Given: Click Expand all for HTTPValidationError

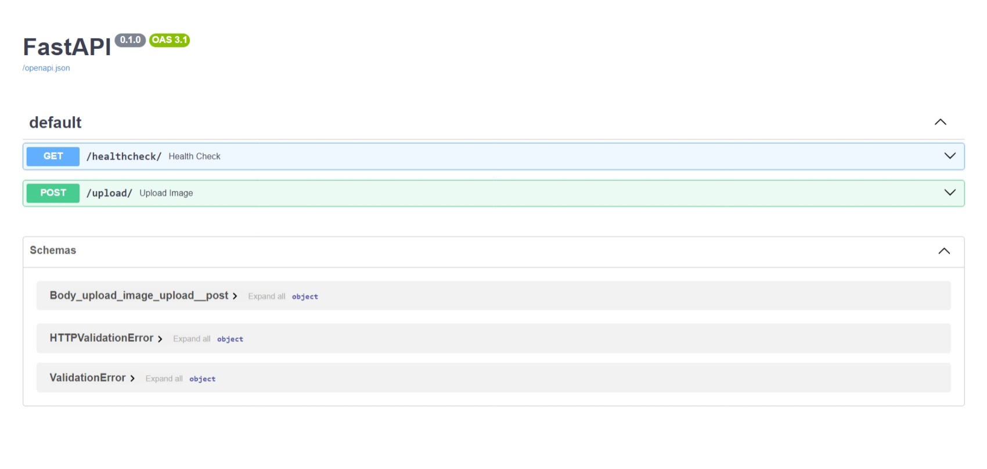Looking at the screenshot, I should (192, 339).
